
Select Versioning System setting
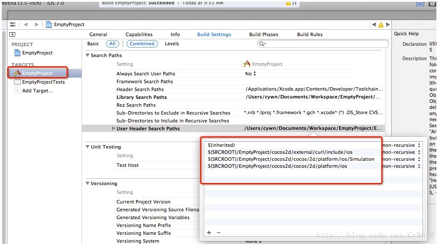(138, 241)
